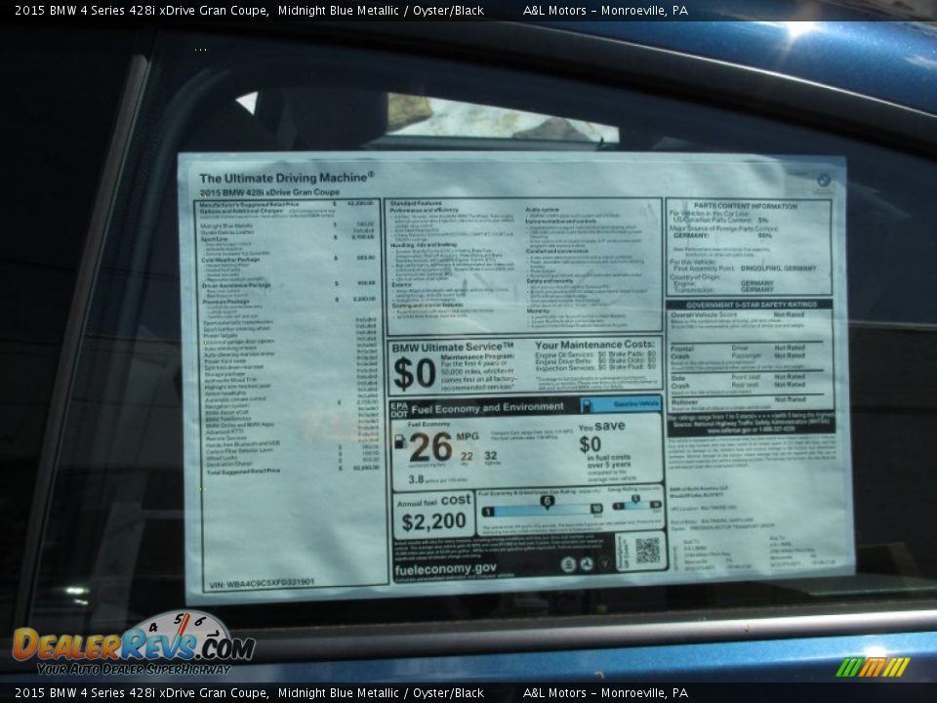Click the Fuel Economy rating marker at 6
Viewport: 937px width, 703px height.
pos(548,499)
